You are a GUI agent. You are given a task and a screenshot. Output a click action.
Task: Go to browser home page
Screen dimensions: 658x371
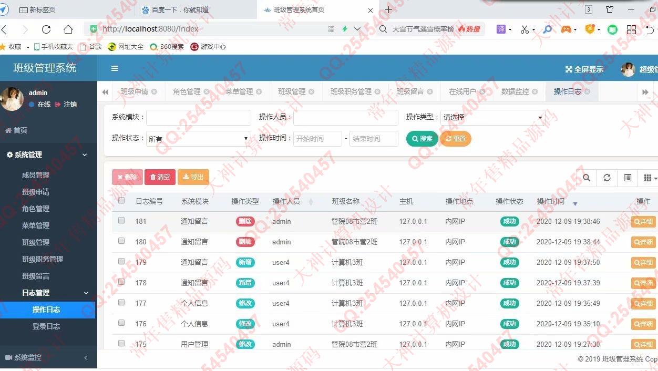(x=68, y=29)
